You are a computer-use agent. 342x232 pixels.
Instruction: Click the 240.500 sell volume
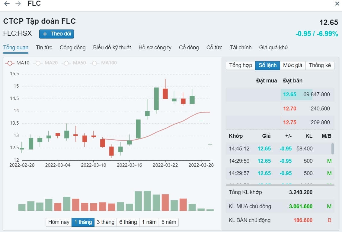click(x=320, y=109)
